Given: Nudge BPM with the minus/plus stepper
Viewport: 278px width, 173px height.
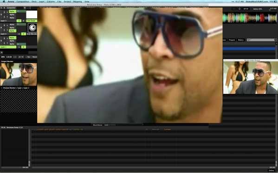Looking at the screenshot, I should pyautogui.click(x=15, y=57).
